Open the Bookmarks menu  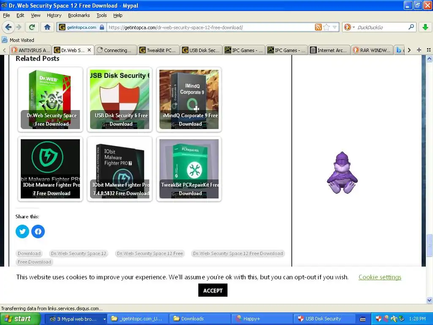(79, 16)
